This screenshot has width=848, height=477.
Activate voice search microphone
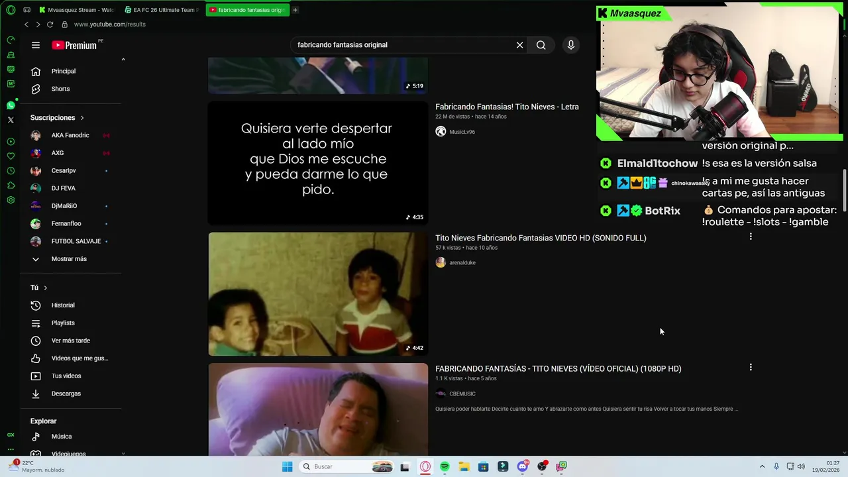click(x=571, y=45)
